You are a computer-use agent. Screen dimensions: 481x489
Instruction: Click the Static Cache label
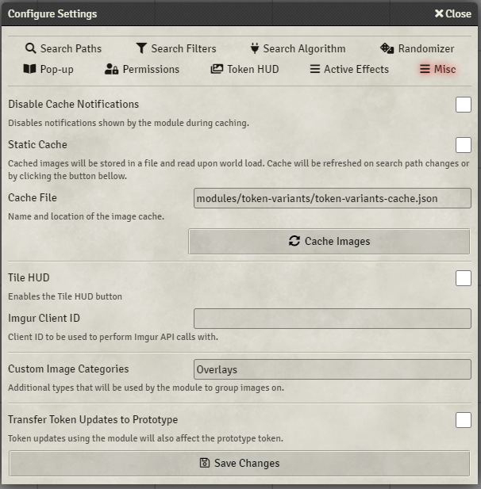click(x=37, y=145)
